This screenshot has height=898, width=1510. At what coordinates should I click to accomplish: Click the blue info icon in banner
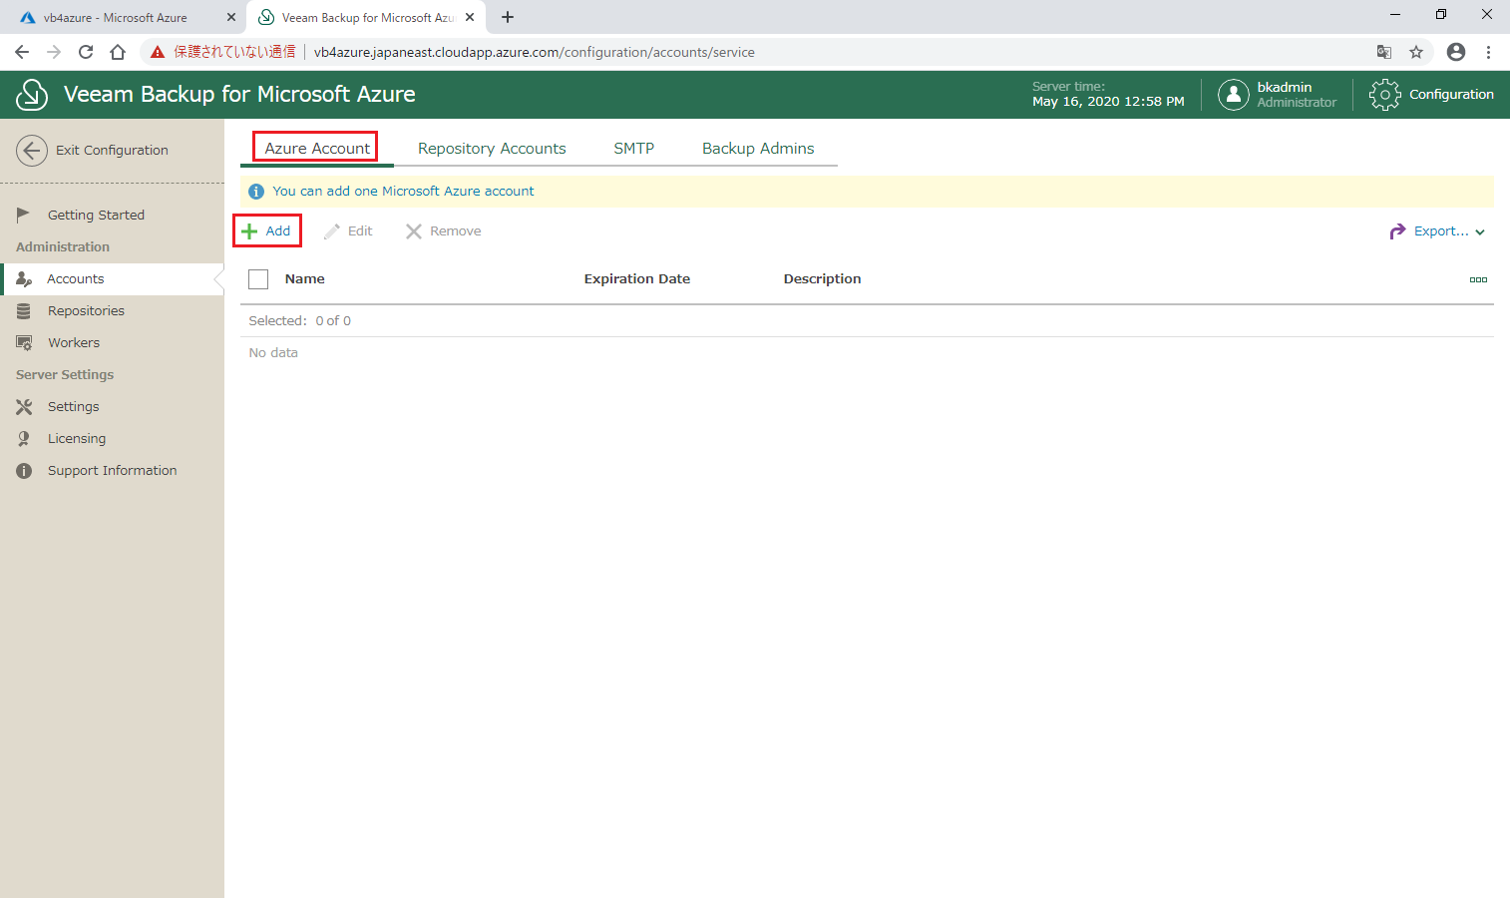(x=256, y=192)
